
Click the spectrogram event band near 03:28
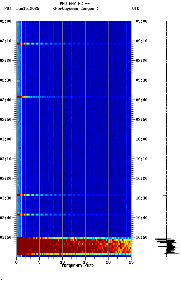(74, 195)
